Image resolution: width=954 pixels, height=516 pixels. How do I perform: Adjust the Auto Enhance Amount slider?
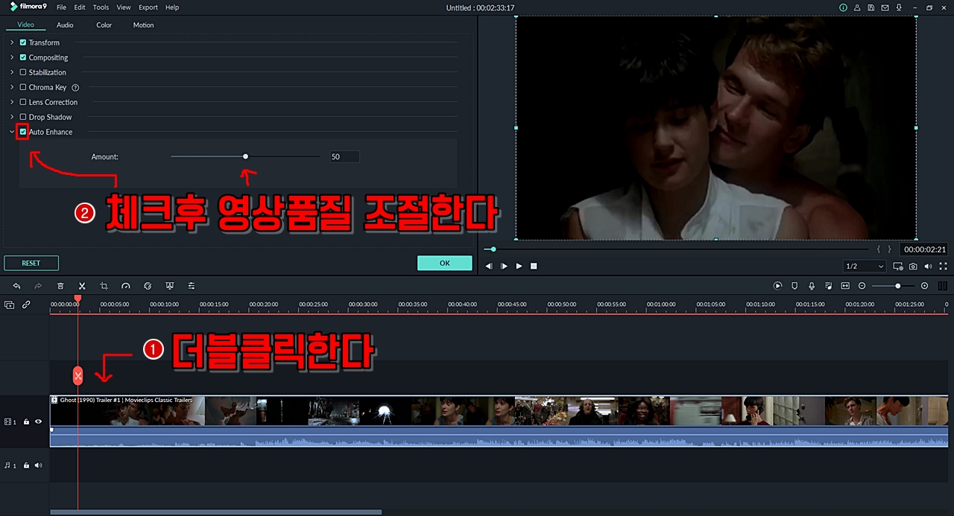coord(245,156)
